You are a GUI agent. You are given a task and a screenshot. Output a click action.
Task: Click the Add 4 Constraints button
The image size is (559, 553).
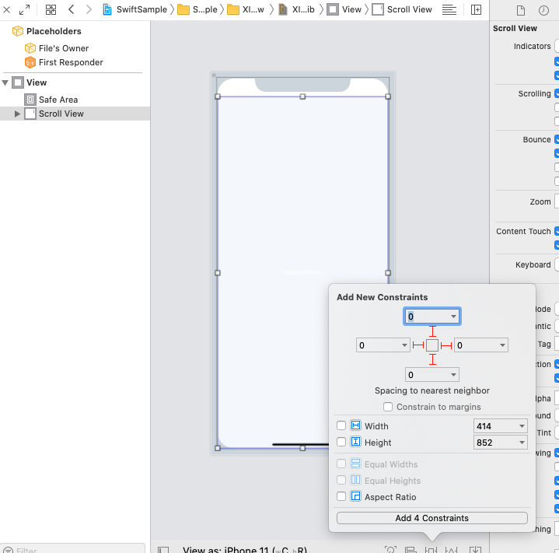(x=432, y=518)
